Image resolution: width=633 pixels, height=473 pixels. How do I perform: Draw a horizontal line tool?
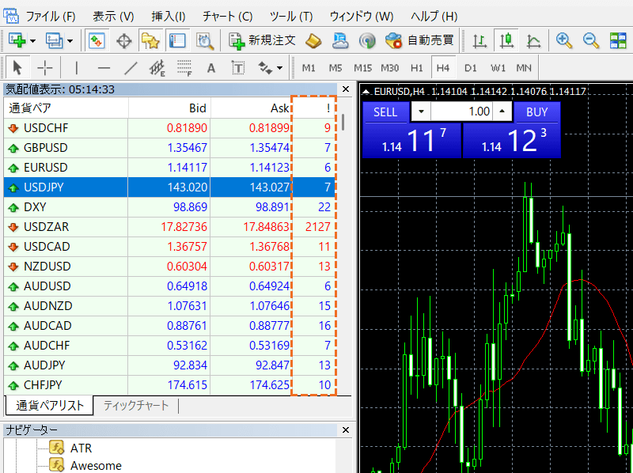[x=104, y=68]
